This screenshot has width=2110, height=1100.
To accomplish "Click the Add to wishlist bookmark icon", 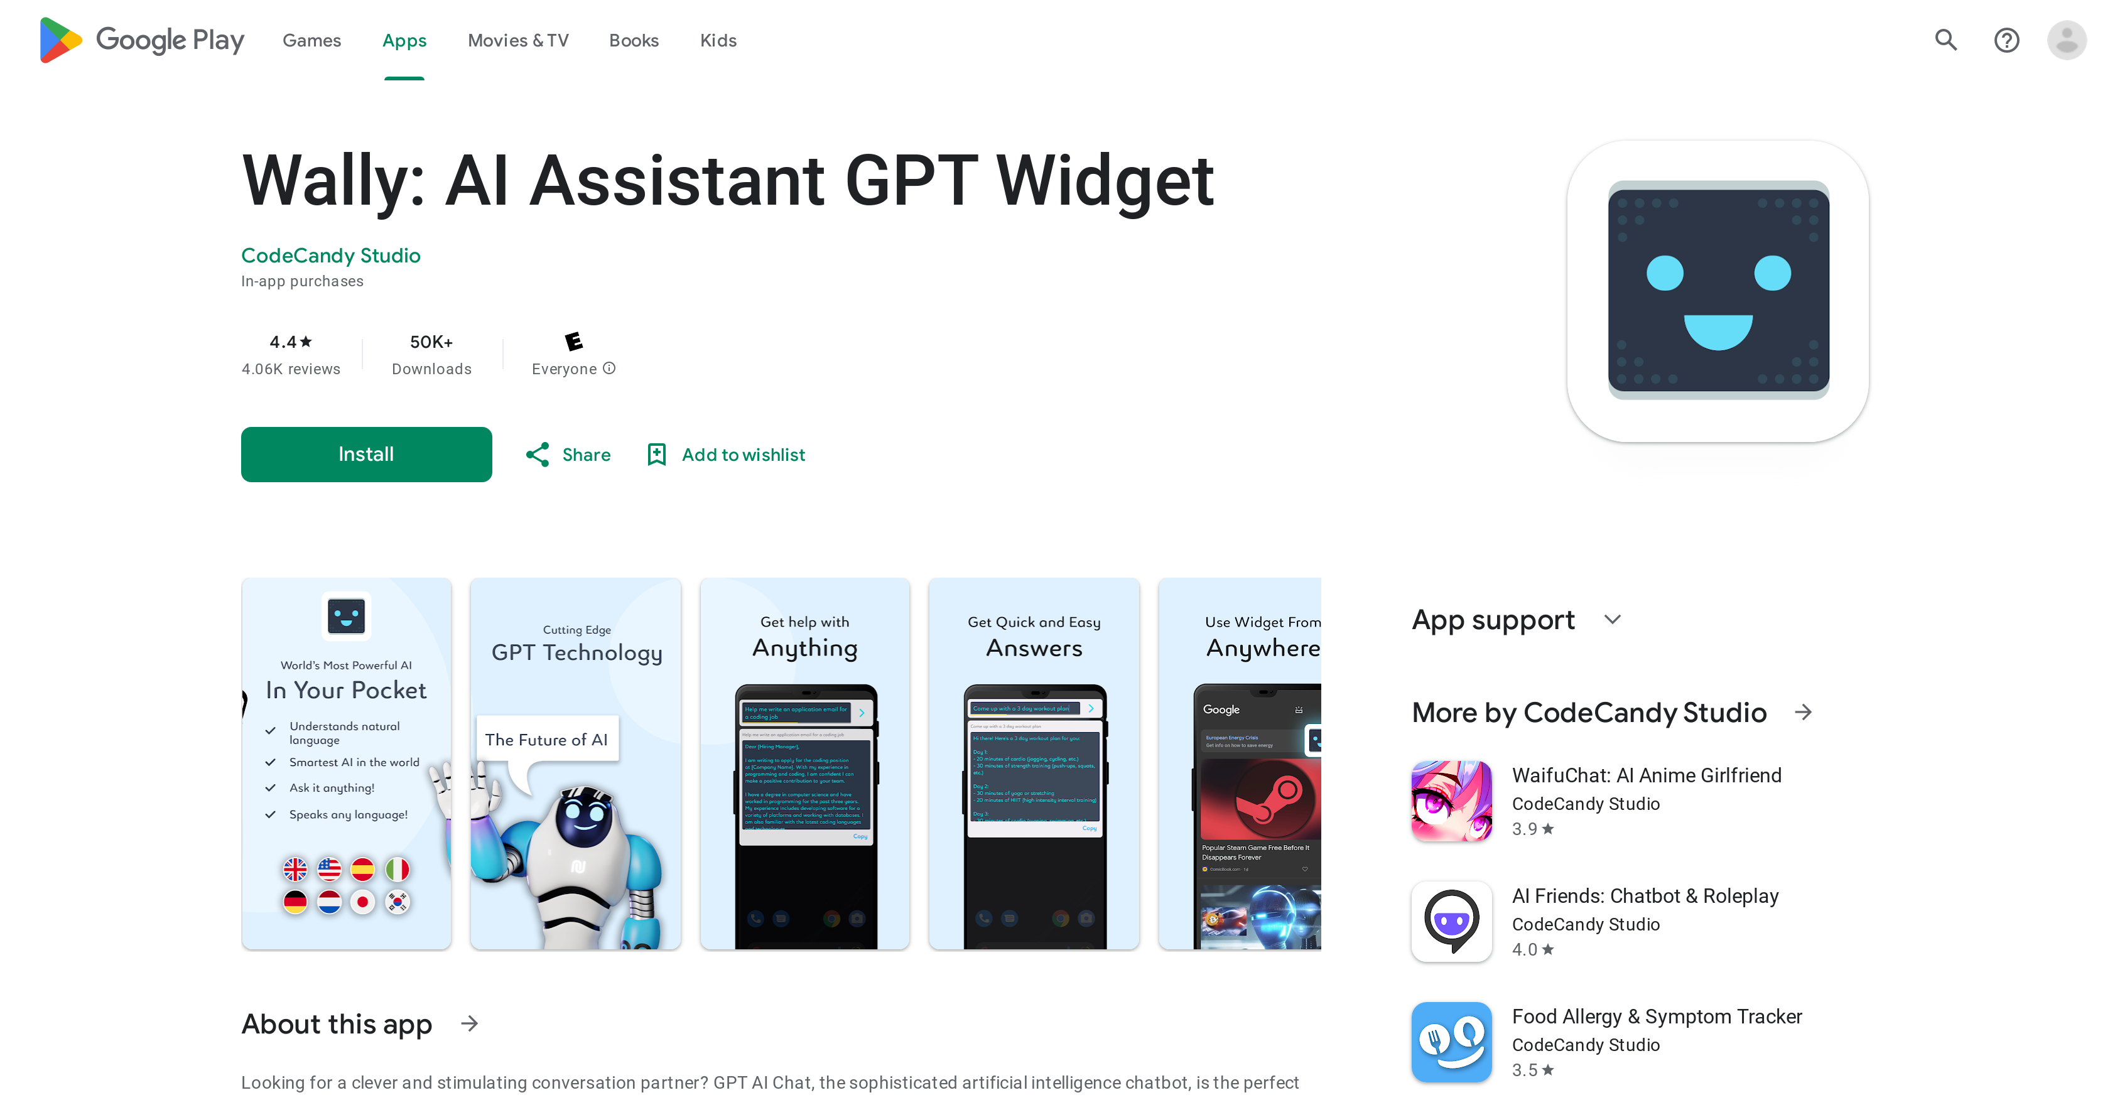I will [656, 455].
